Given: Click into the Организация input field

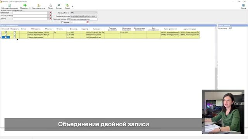Looking at the screenshot, I should click(x=30, y=13).
